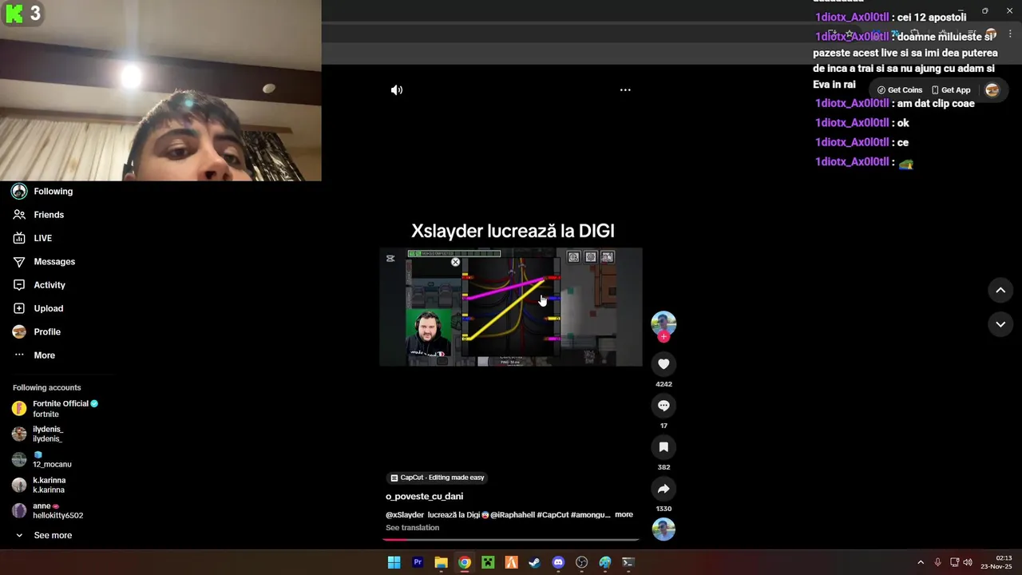The height and width of the screenshot is (575, 1022).
Task: Open Discord from the taskbar
Action: (558, 562)
